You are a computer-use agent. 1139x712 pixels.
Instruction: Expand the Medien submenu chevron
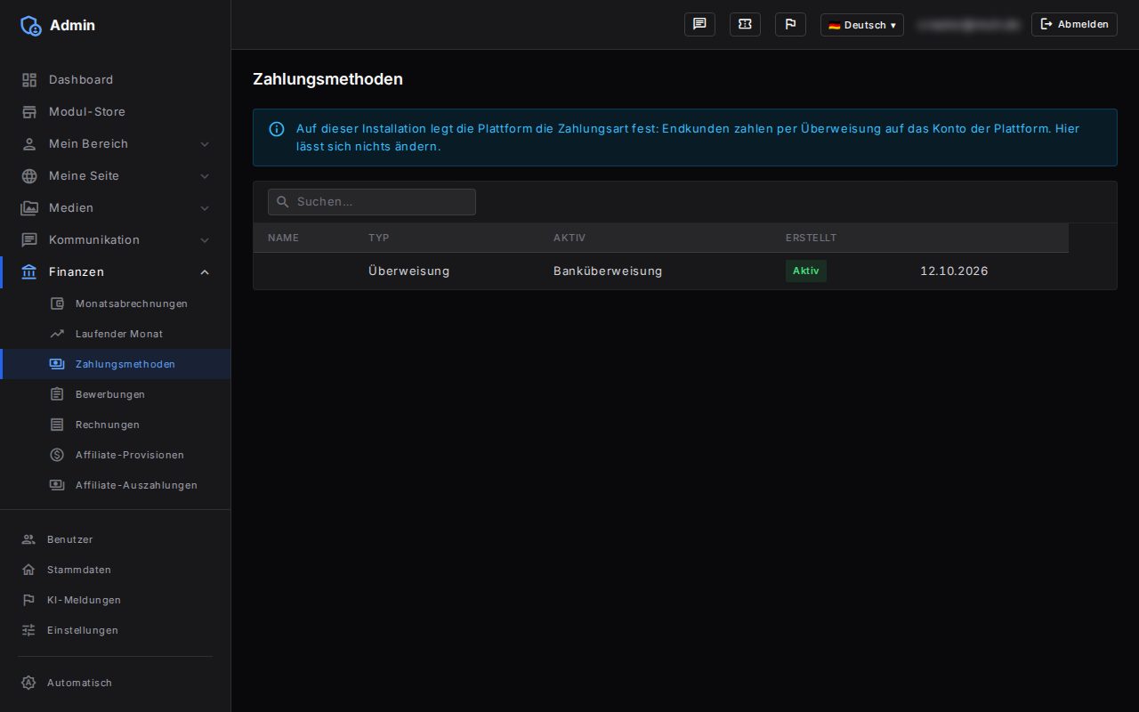pyautogui.click(x=205, y=208)
